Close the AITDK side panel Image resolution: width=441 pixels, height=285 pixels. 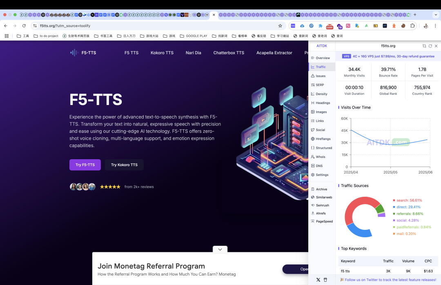pos(436,46)
